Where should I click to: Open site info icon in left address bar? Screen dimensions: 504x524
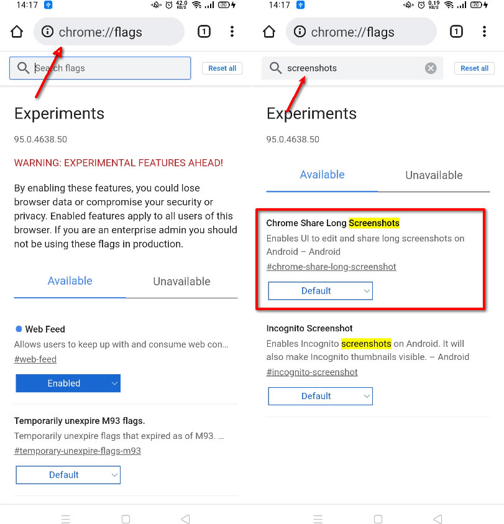coord(47,32)
